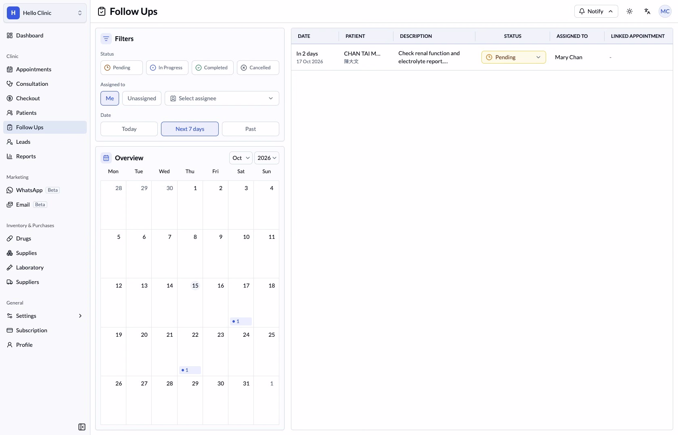The height and width of the screenshot is (435, 678).
Task: Open the Select assignee dropdown
Action: point(222,98)
